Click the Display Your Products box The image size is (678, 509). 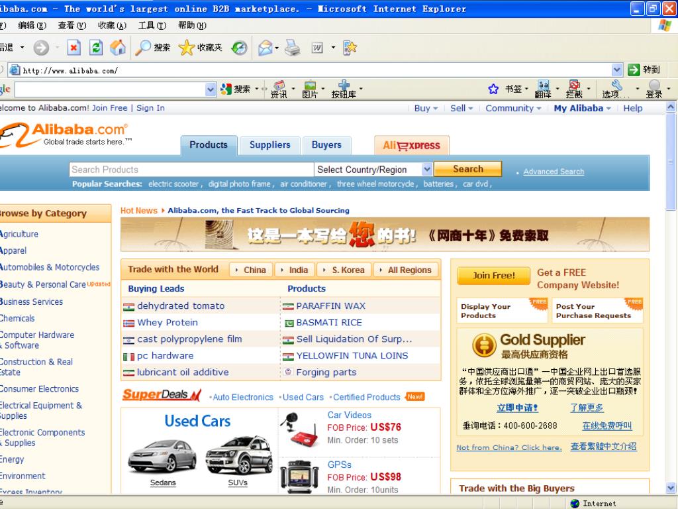502,311
